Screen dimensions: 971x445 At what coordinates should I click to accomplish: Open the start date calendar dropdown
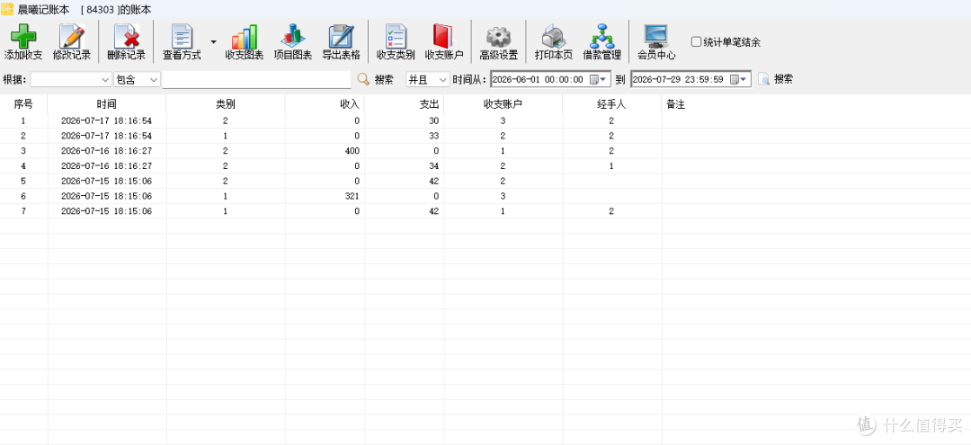coord(598,79)
